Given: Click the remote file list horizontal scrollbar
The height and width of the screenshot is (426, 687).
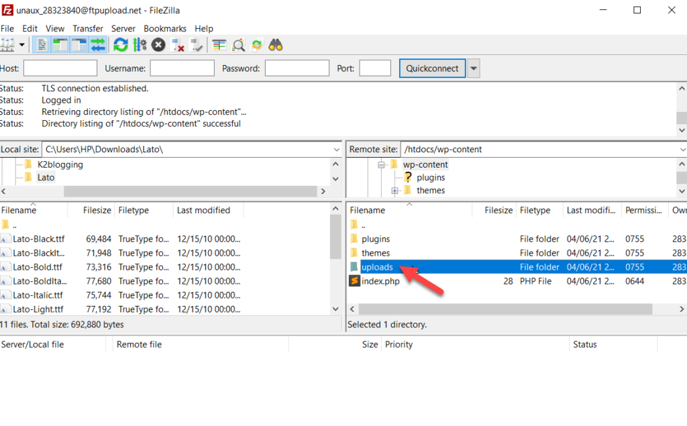Looking at the screenshot, I should [505, 309].
